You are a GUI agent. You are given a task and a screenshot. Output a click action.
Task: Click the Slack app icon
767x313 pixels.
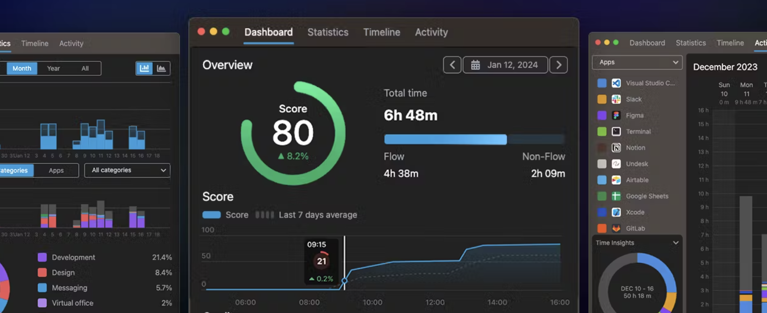pyautogui.click(x=616, y=99)
